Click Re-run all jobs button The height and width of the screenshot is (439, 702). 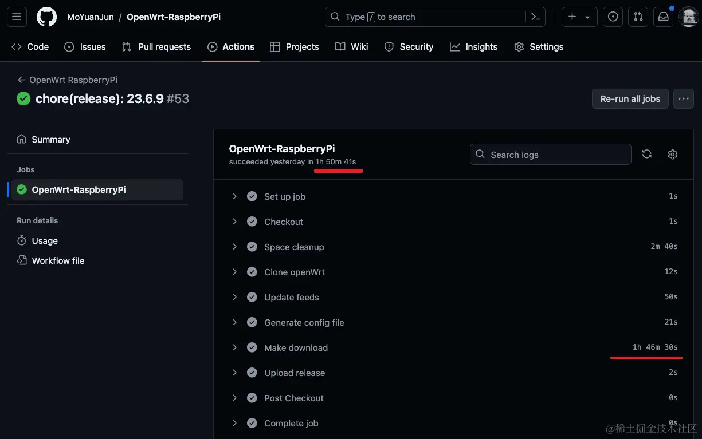tap(630, 98)
